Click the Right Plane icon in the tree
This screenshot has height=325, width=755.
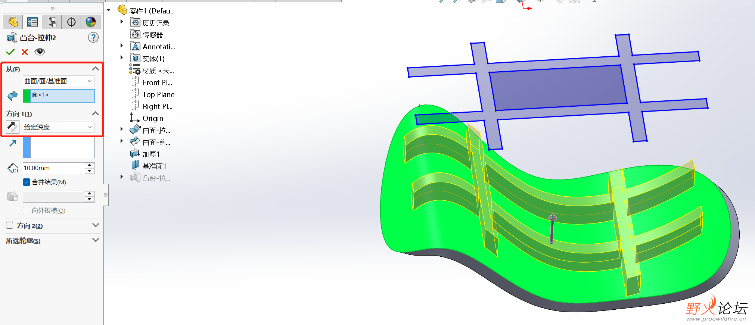click(x=135, y=106)
